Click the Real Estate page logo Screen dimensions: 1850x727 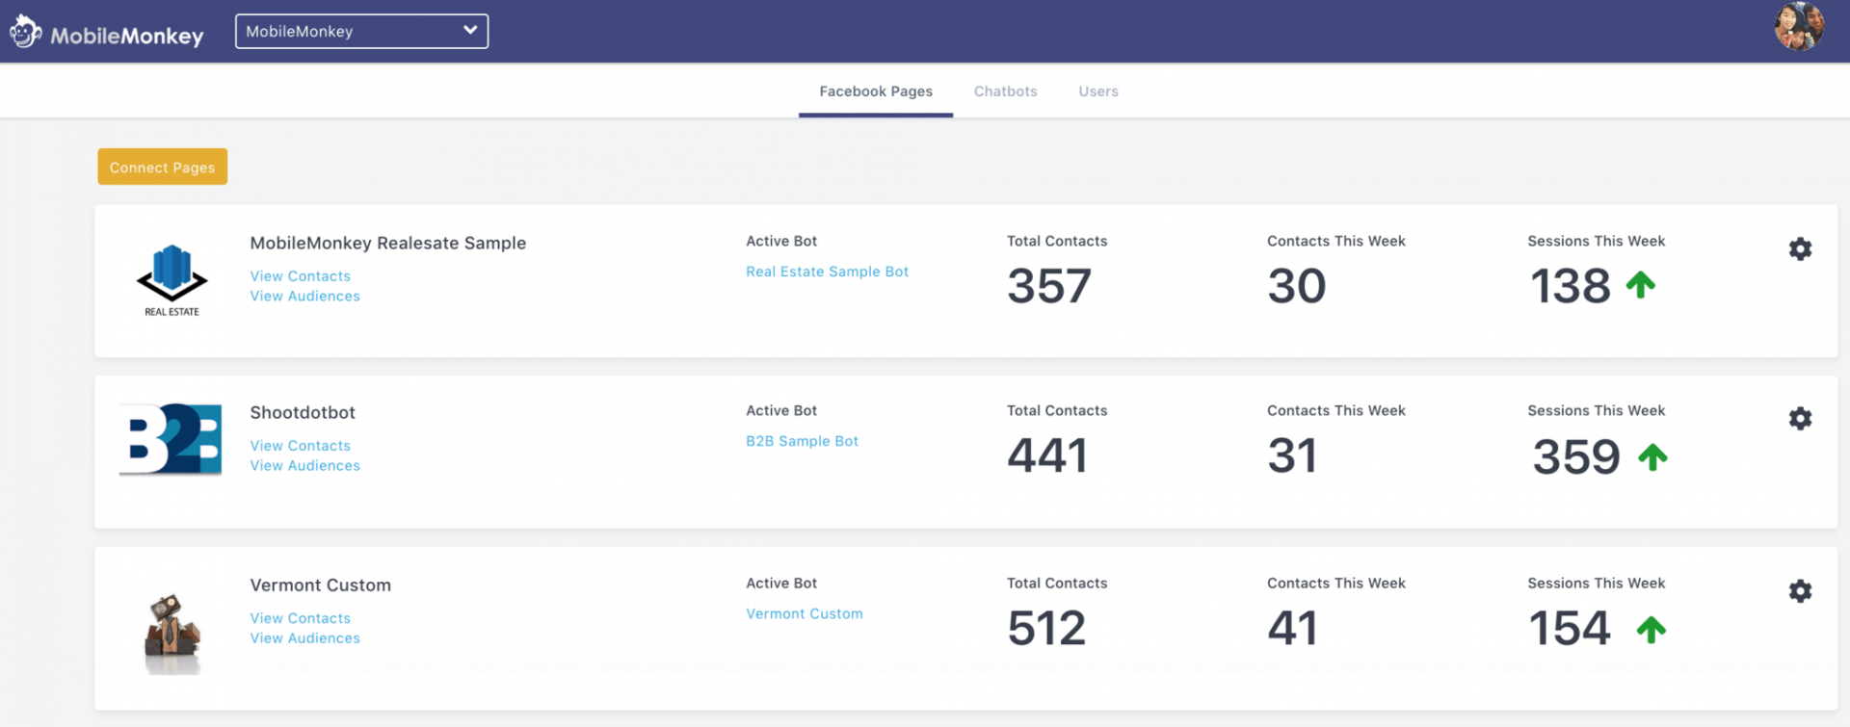(x=172, y=280)
